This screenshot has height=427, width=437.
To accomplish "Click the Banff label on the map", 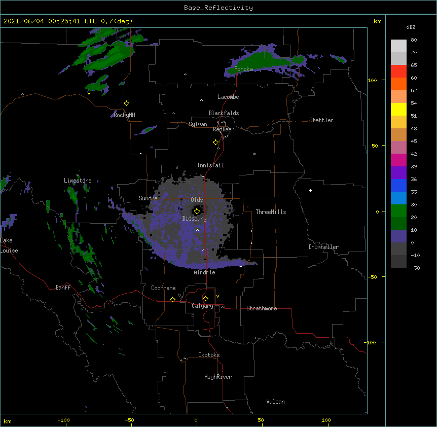I will pyautogui.click(x=63, y=288).
